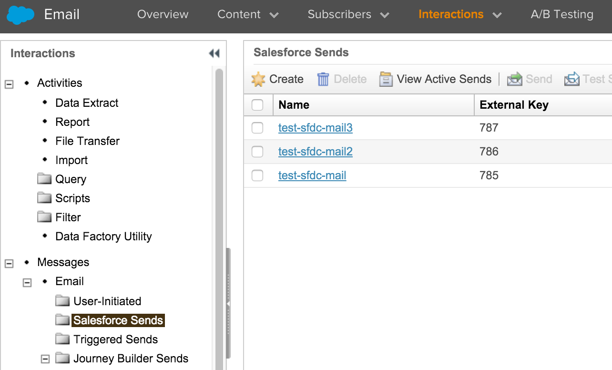This screenshot has width=612, height=370.
Task: Click external key cell 786
Action: [x=489, y=152]
